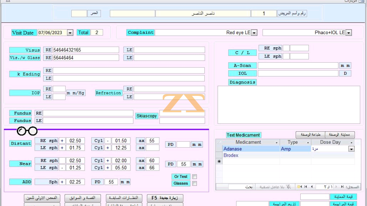The image size is (367, 206).
Task: Open the Visit Date dropdown
Action: (70, 33)
